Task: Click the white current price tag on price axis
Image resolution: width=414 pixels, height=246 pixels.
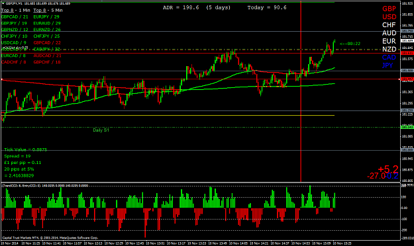Action: pos(407,41)
